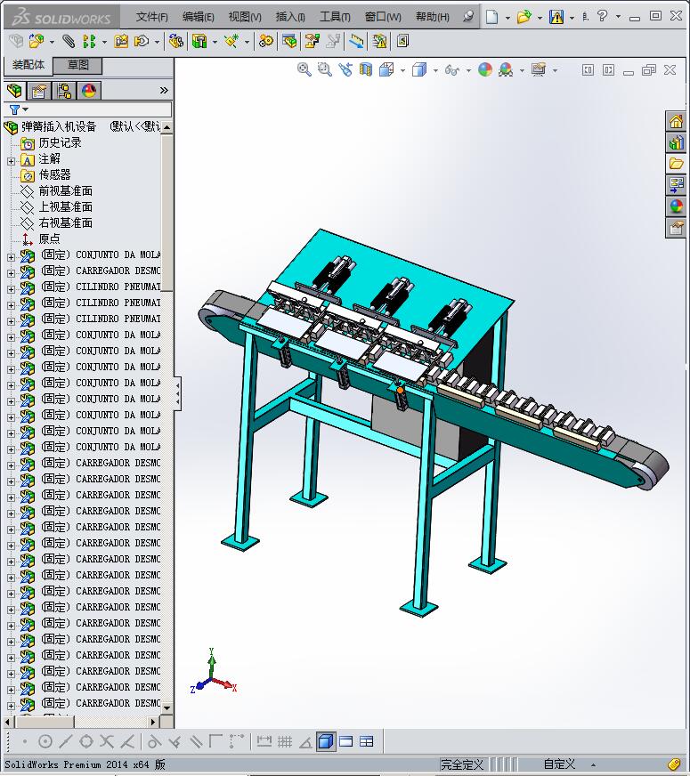Screen dimensions: 690x776
Task: Switch to the 草图 tab
Action: click(77, 65)
